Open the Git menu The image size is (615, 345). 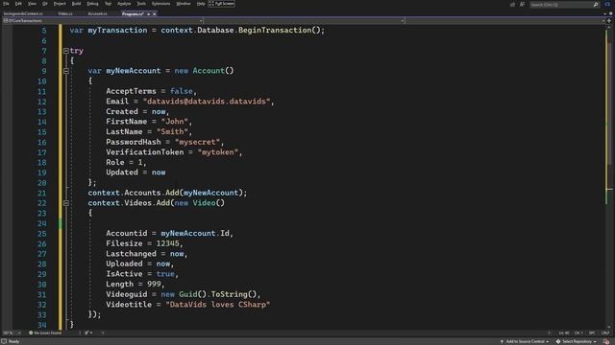click(x=45, y=4)
